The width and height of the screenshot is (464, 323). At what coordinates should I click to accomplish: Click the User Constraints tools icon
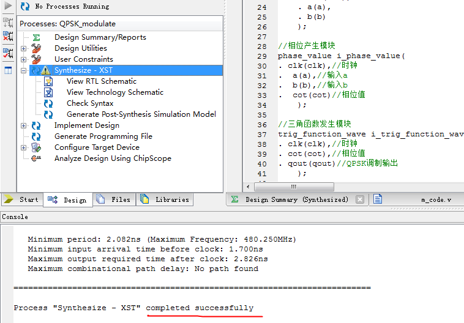[x=36, y=59]
